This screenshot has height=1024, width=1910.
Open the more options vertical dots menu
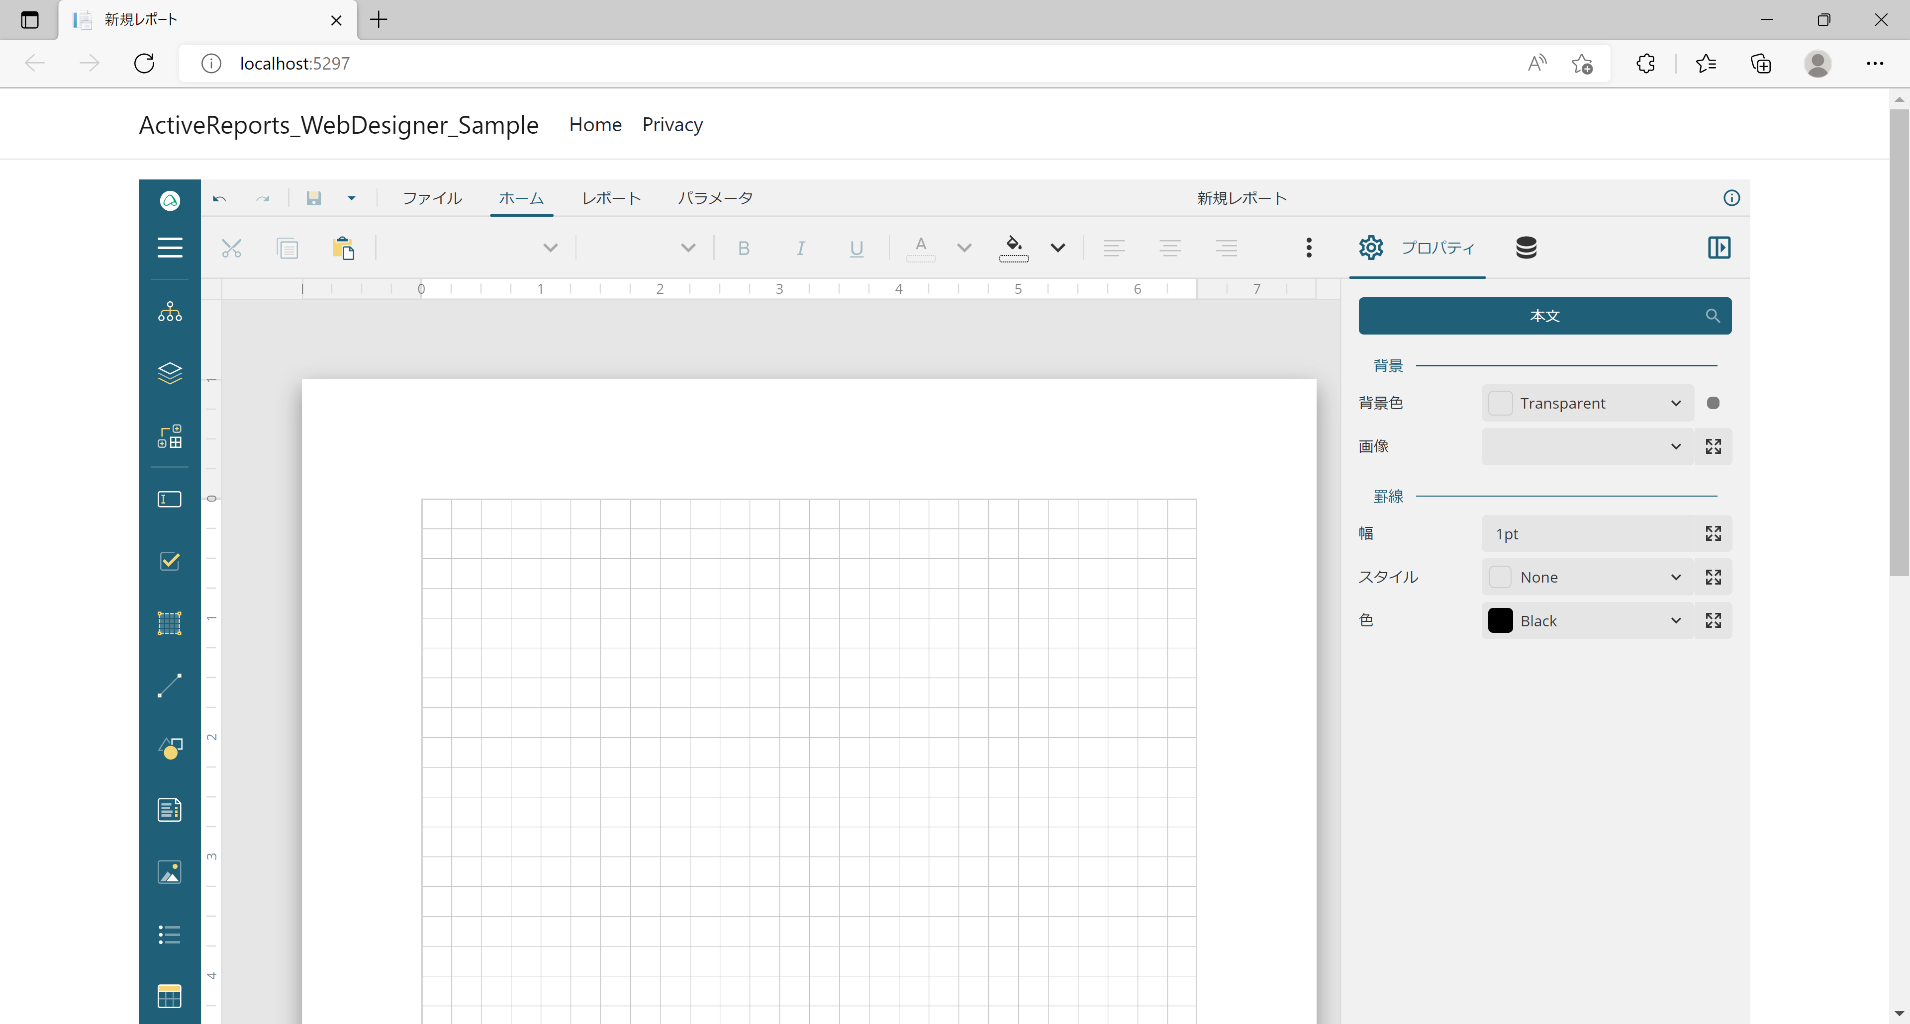1310,248
